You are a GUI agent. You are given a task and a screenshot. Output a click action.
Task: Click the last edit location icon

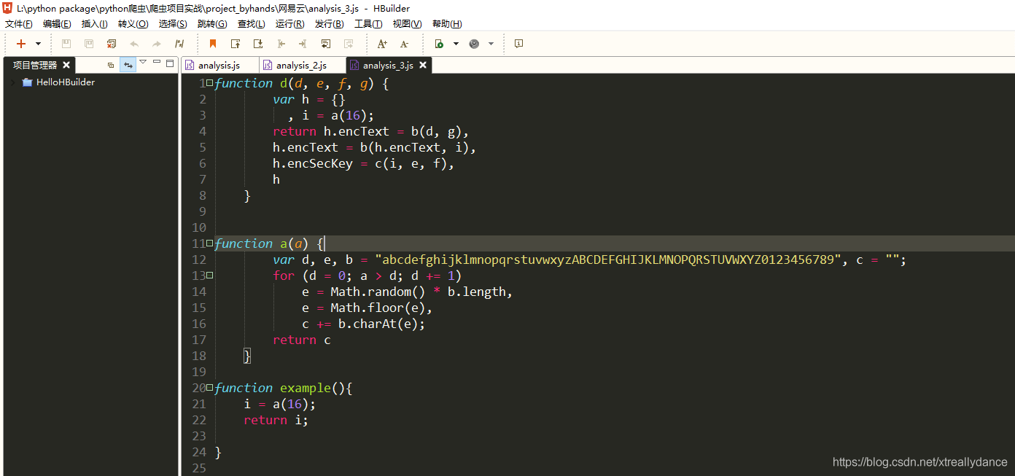tap(326, 44)
